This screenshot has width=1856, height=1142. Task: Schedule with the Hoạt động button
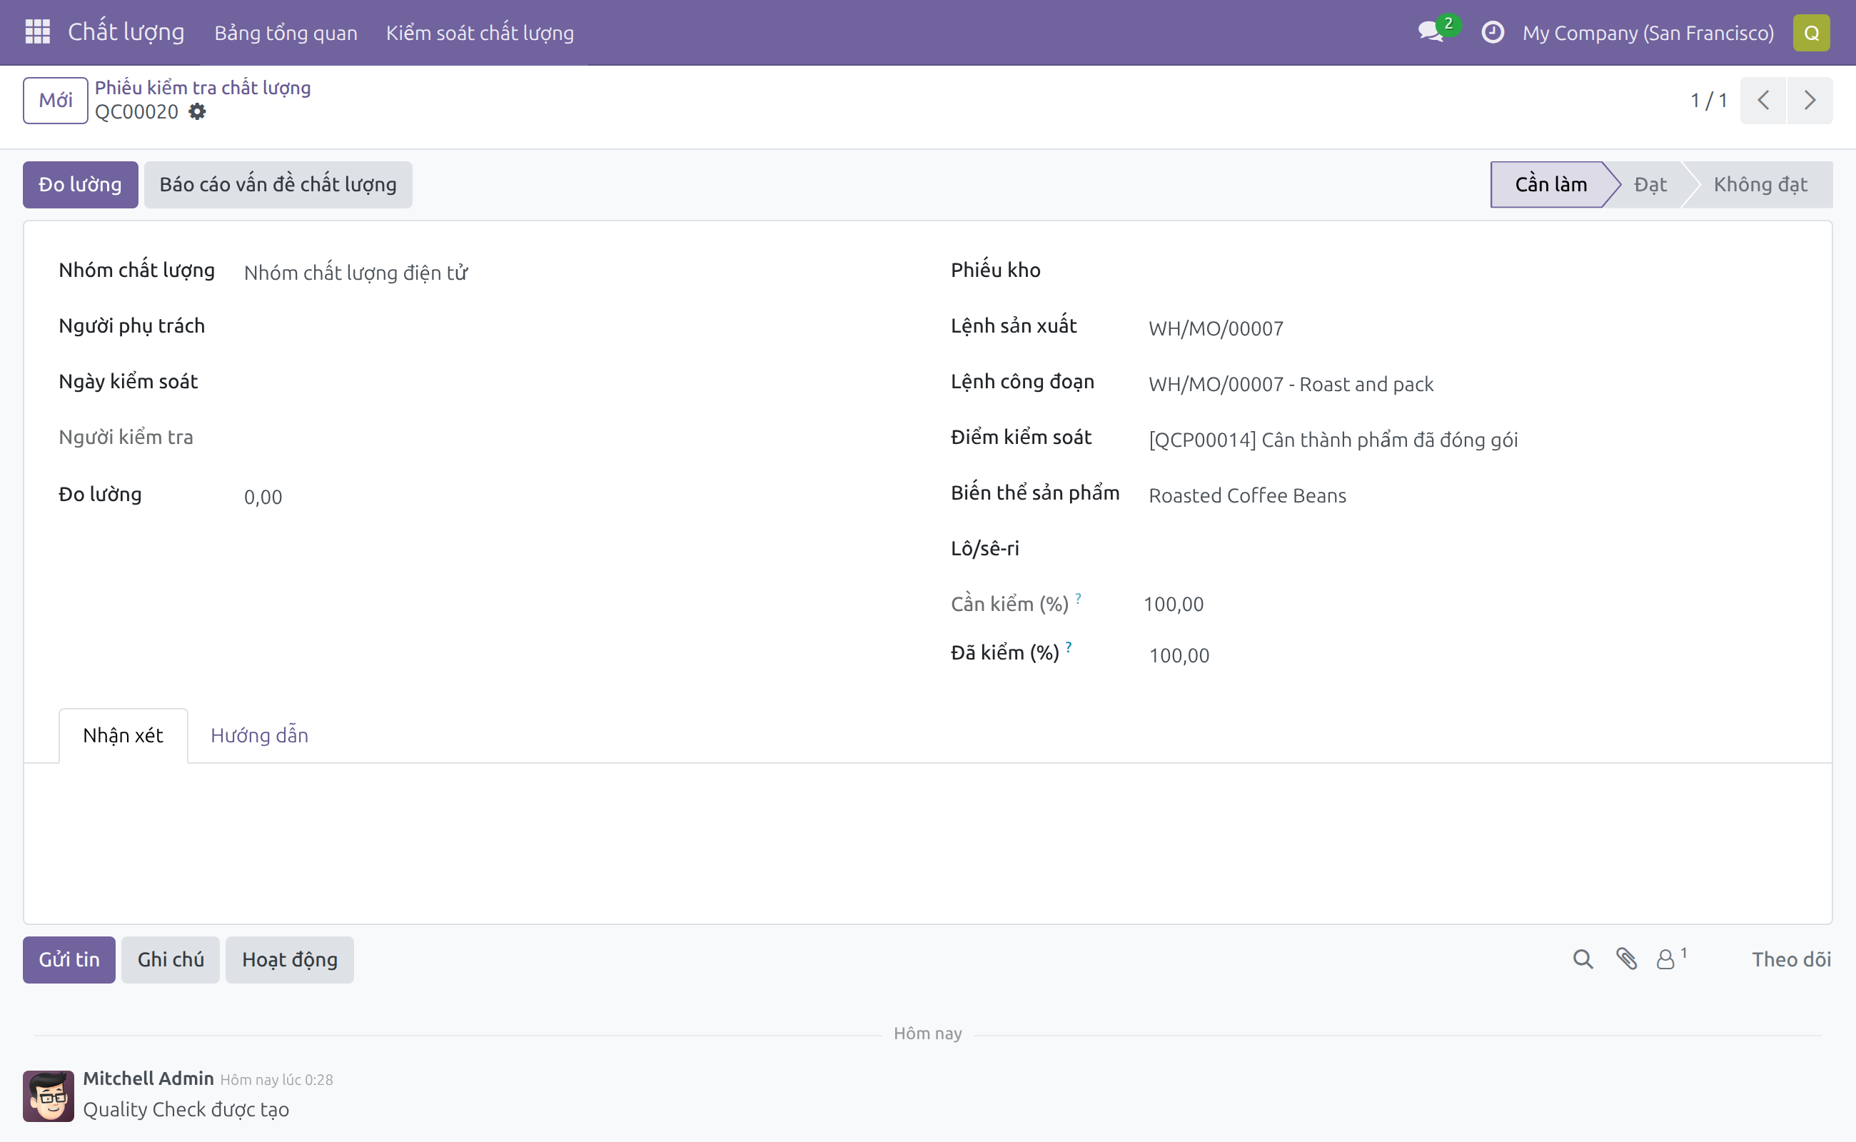pos(289,959)
